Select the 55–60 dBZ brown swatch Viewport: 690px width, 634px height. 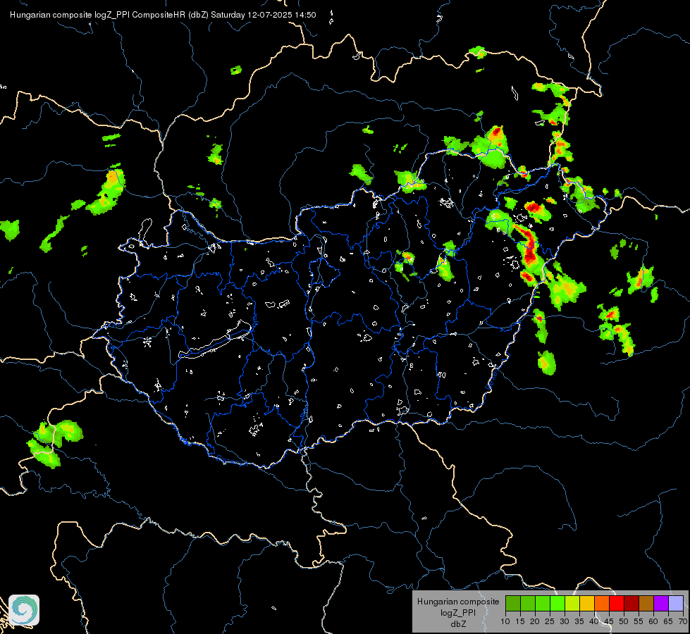click(x=646, y=603)
